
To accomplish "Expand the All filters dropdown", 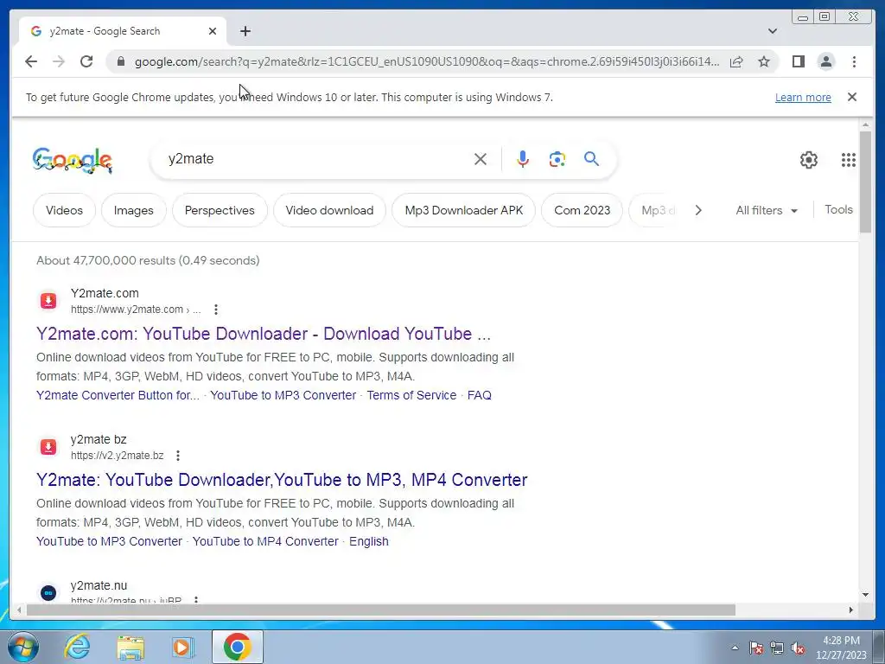I will (x=767, y=210).
